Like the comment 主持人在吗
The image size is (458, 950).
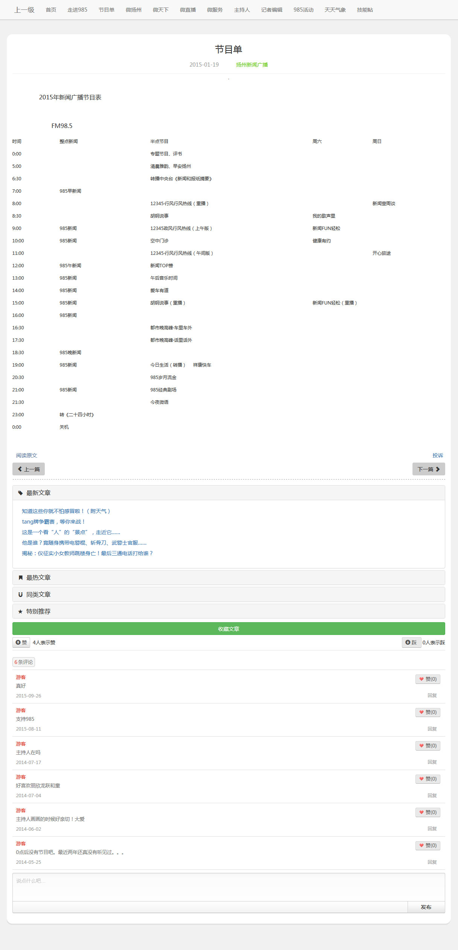point(428,746)
